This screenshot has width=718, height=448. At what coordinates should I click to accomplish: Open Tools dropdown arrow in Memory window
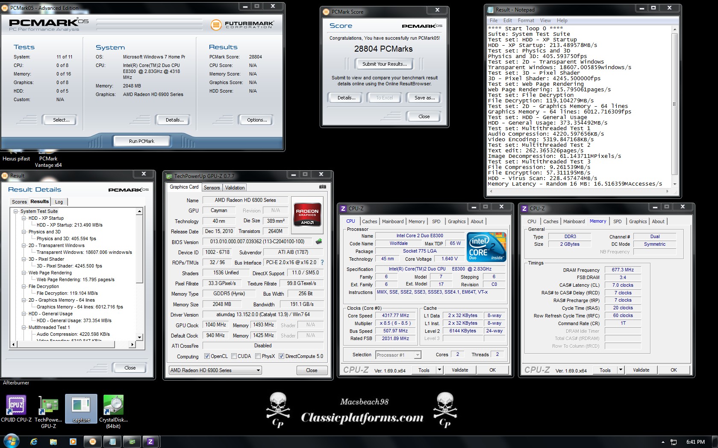coord(620,370)
